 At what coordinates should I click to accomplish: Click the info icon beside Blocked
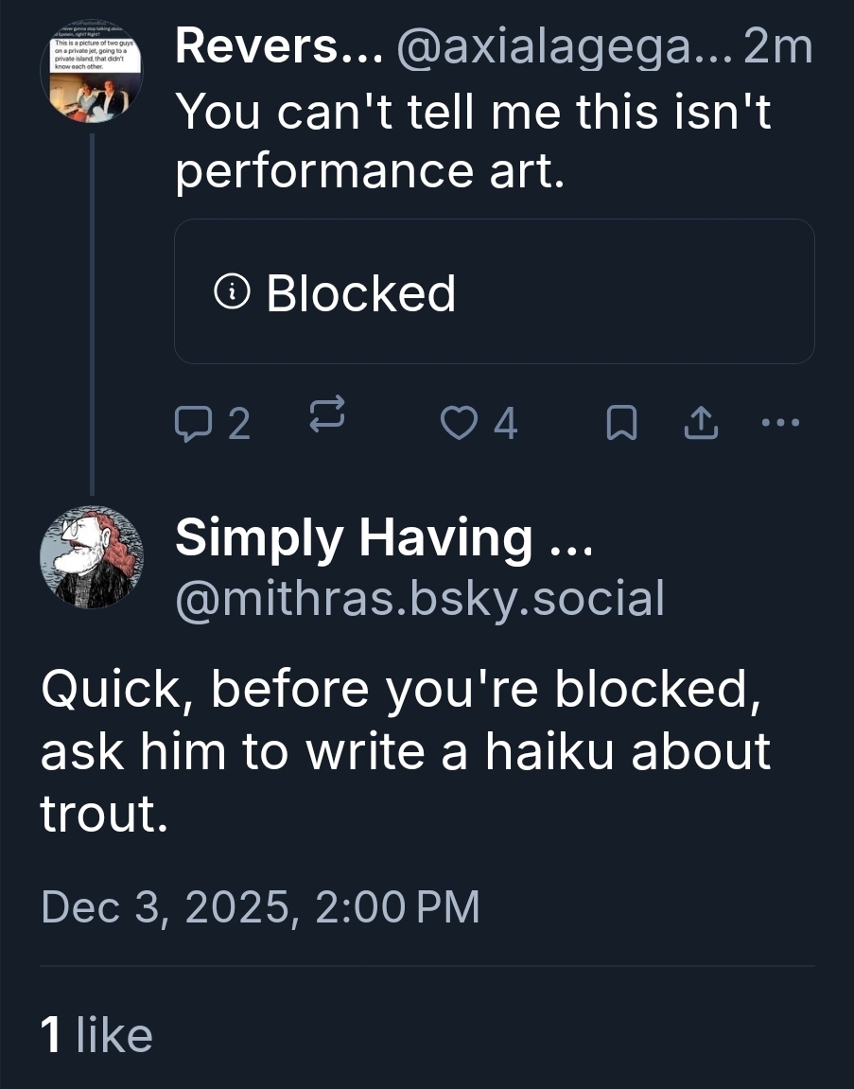click(x=231, y=293)
